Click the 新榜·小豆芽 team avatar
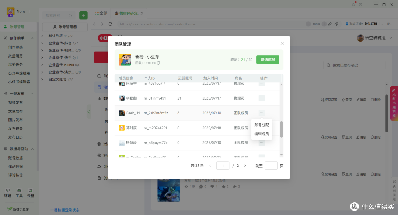Screen dimensions: 398x215 125,60
